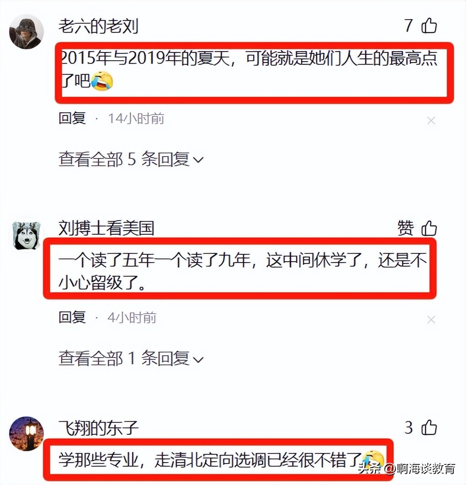The image size is (466, 485).
Task: Expand 查看全部 1 条回复
Action: (x=131, y=358)
